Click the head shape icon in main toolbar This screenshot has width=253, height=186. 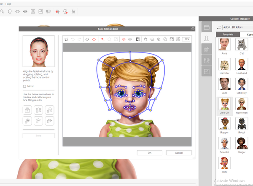pos(10,11)
